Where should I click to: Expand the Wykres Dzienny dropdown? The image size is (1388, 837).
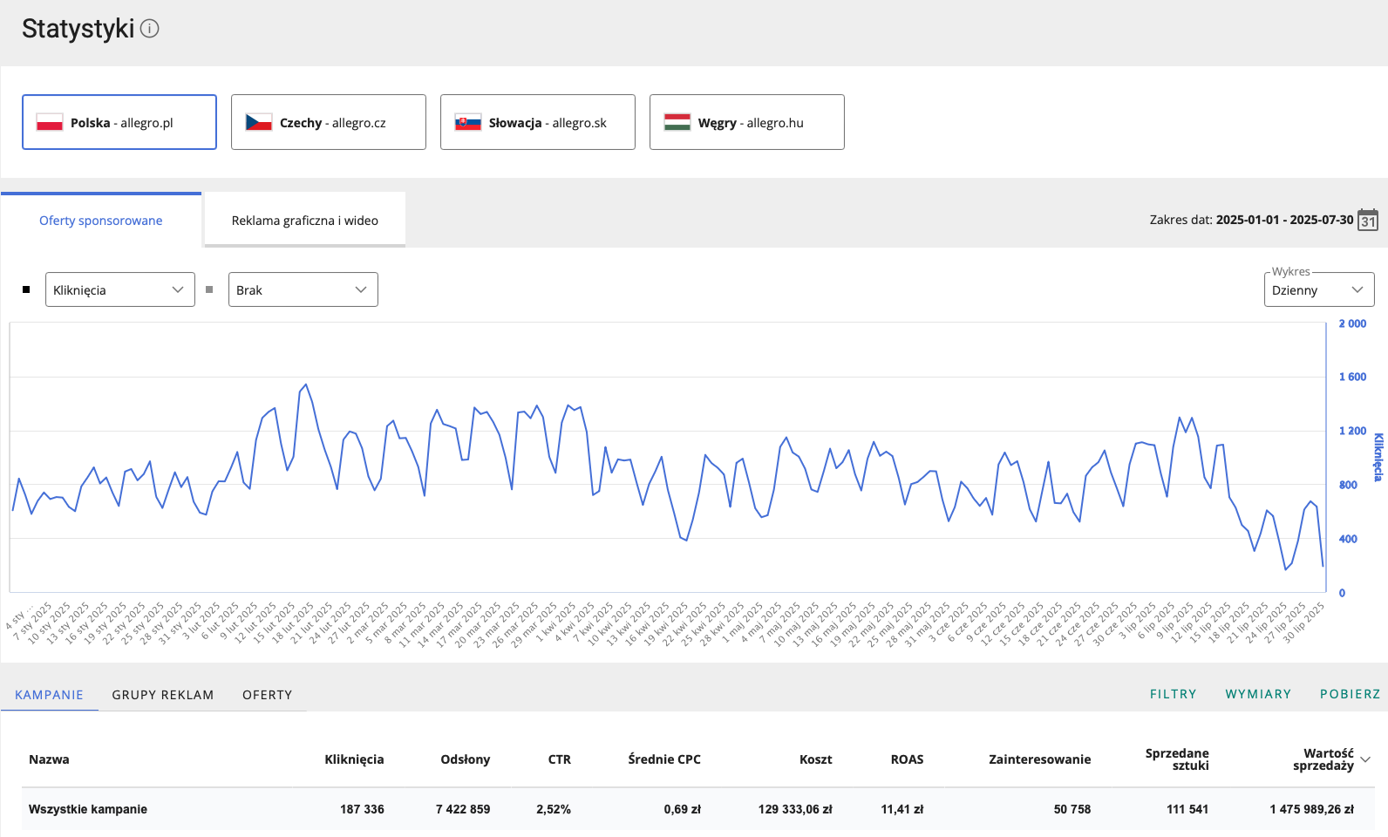[1318, 290]
